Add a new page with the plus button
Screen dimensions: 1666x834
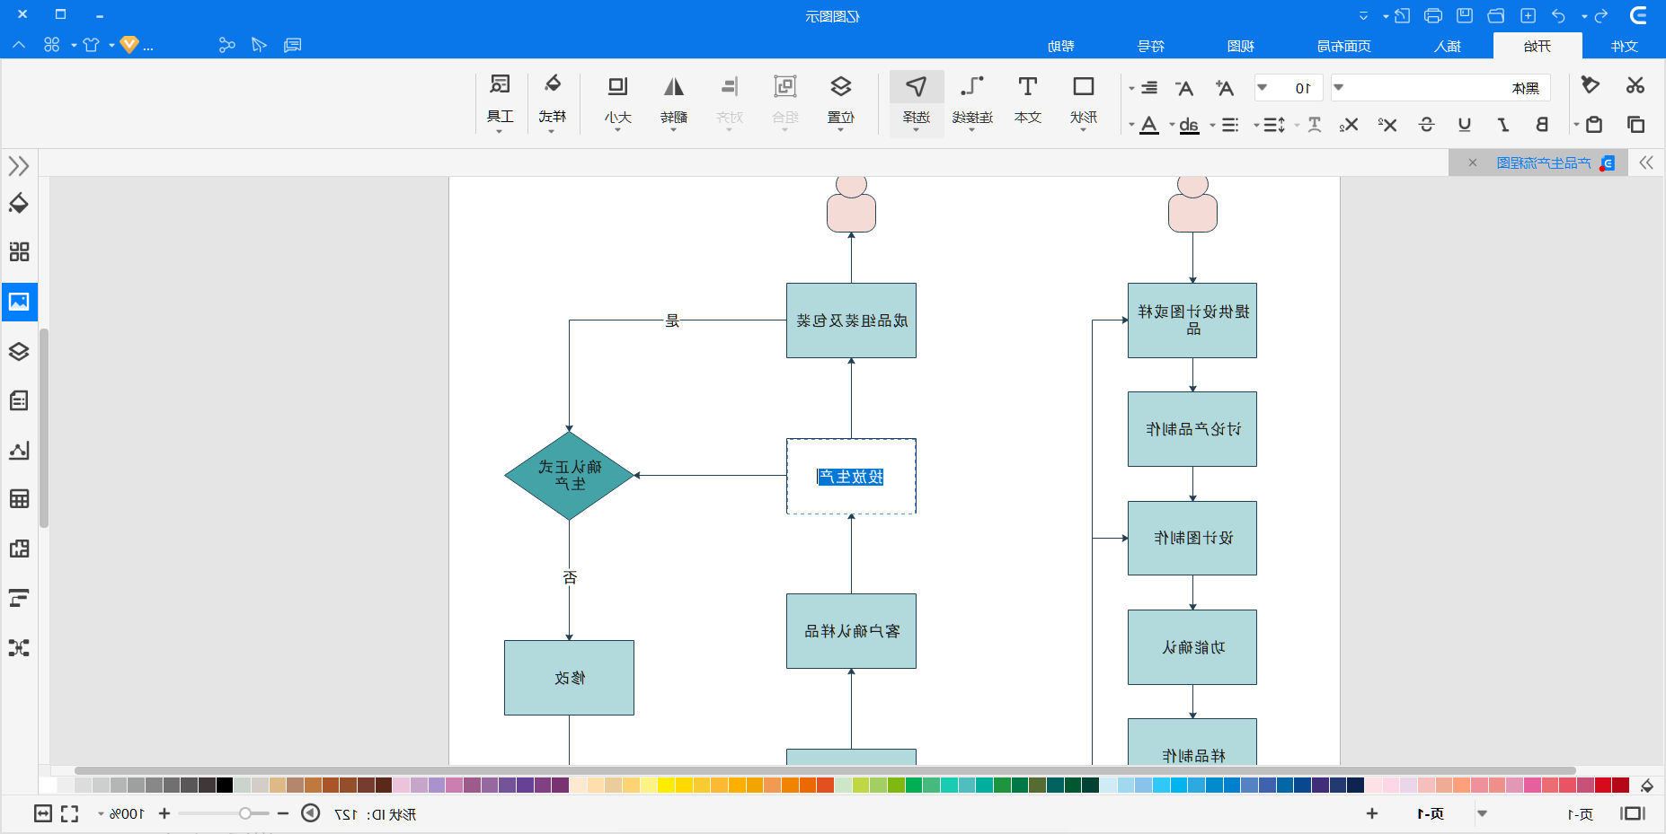[1371, 813]
